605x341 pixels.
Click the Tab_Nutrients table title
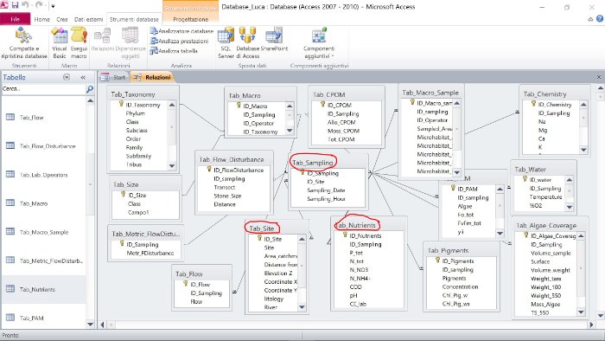[x=355, y=225]
